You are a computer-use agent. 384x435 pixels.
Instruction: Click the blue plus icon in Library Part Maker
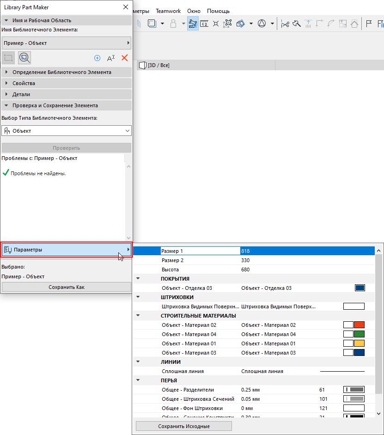click(x=97, y=58)
